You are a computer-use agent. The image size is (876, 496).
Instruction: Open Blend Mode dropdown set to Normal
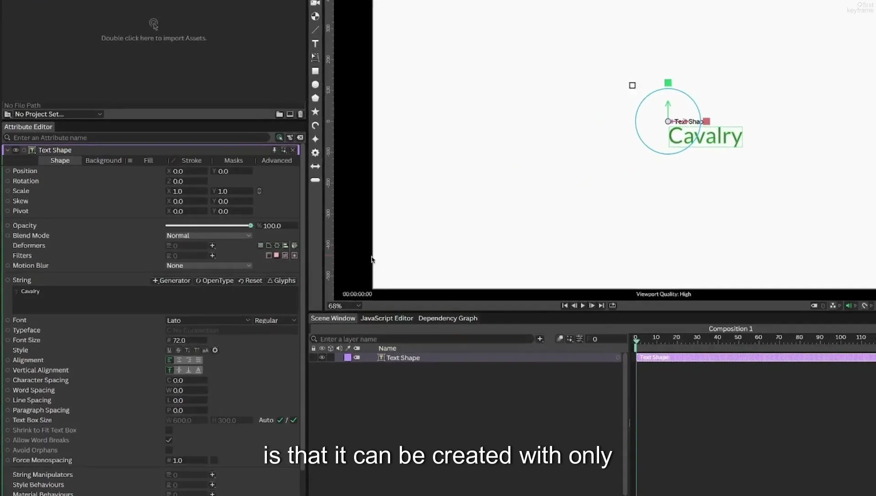pyautogui.click(x=209, y=236)
